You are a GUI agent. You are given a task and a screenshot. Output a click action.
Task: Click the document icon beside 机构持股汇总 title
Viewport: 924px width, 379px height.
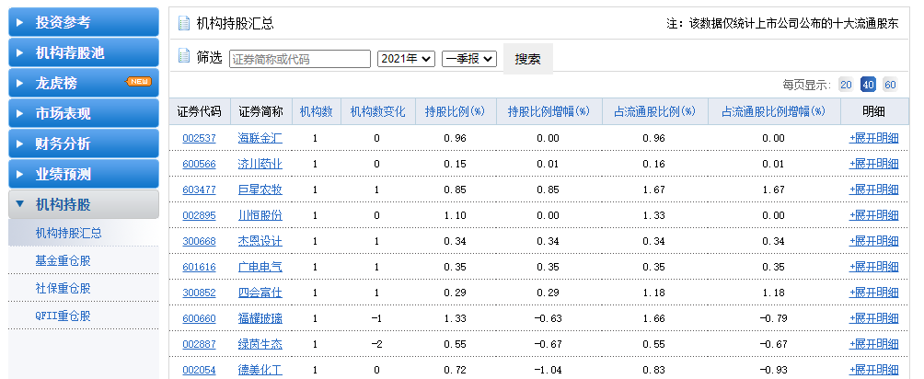click(x=184, y=24)
